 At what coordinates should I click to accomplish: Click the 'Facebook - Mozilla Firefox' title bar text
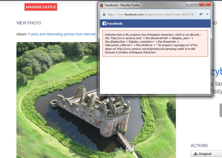pyautogui.click(x=122, y=5)
